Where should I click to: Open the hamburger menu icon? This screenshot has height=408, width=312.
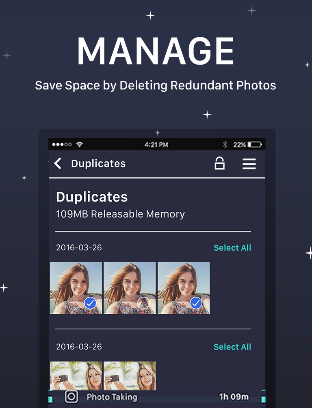click(249, 164)
